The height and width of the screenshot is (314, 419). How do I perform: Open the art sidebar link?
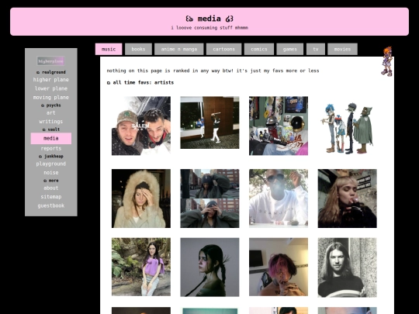coord(50,112)
